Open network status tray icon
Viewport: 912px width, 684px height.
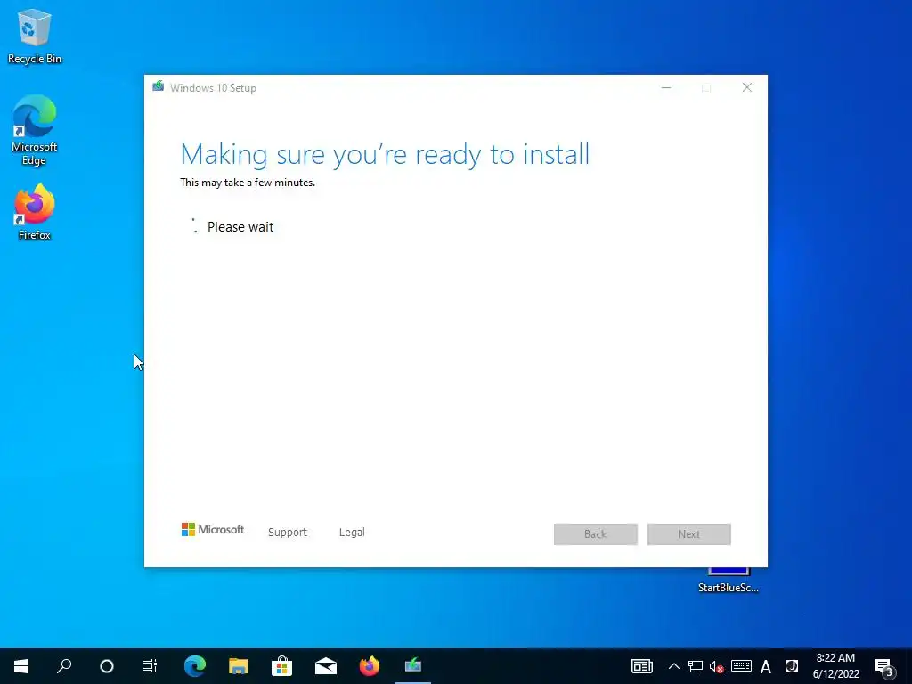(695, 666)
